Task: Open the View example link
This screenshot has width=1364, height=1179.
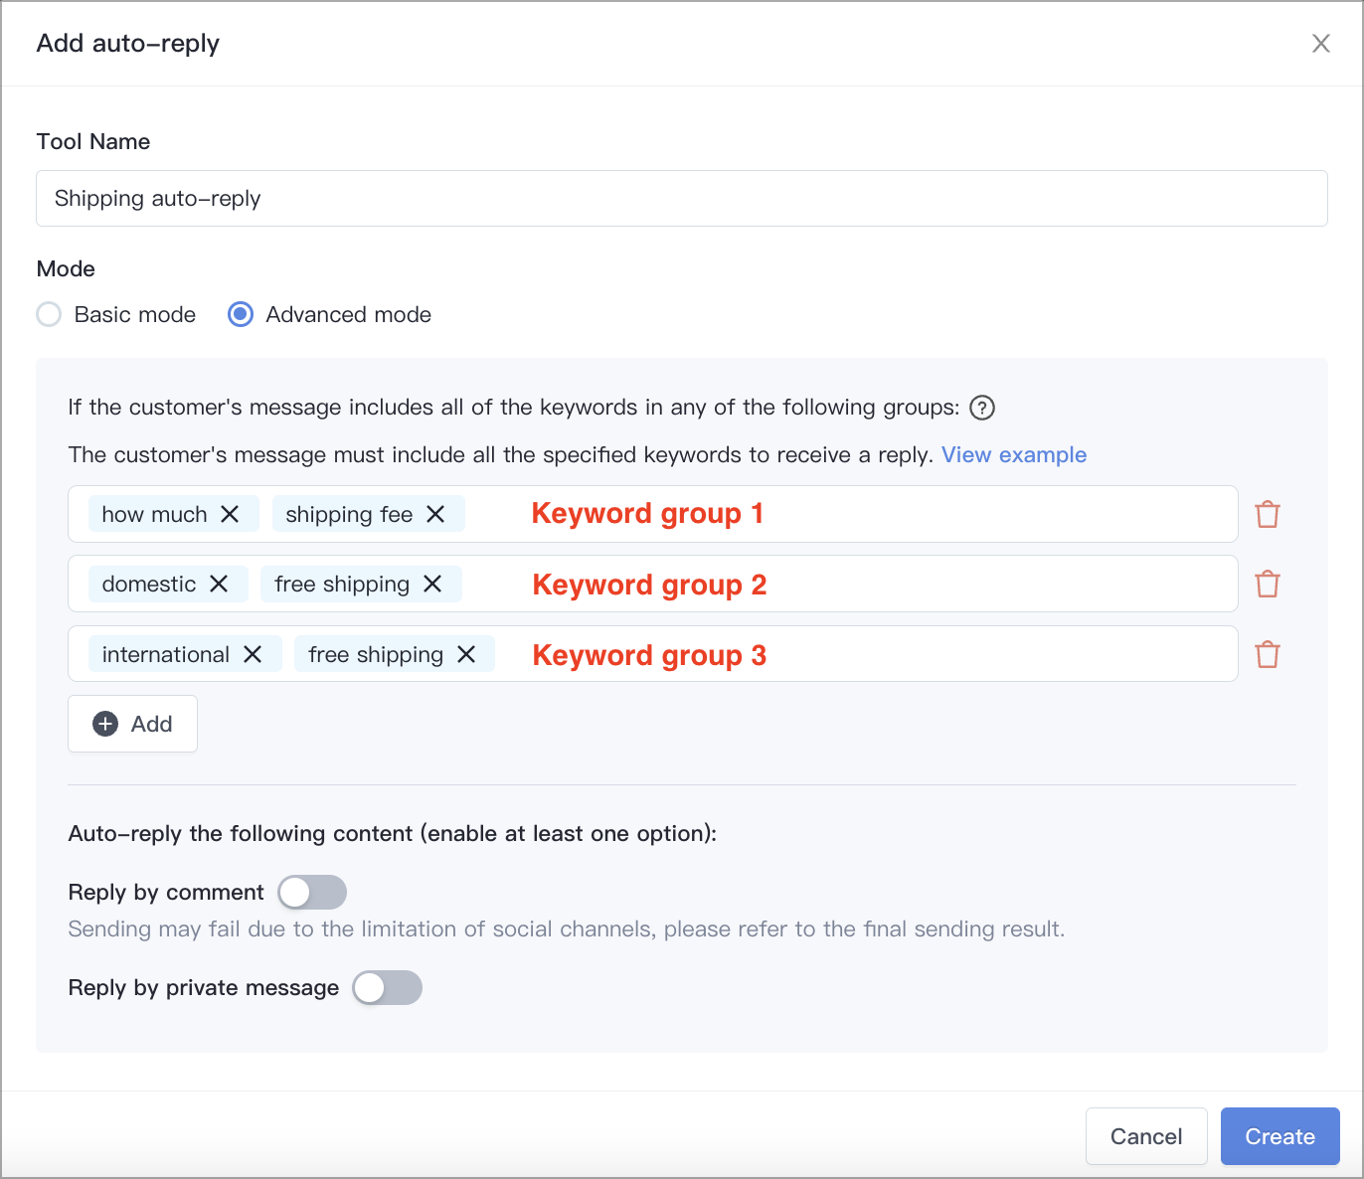Action: coord(1014,454)
